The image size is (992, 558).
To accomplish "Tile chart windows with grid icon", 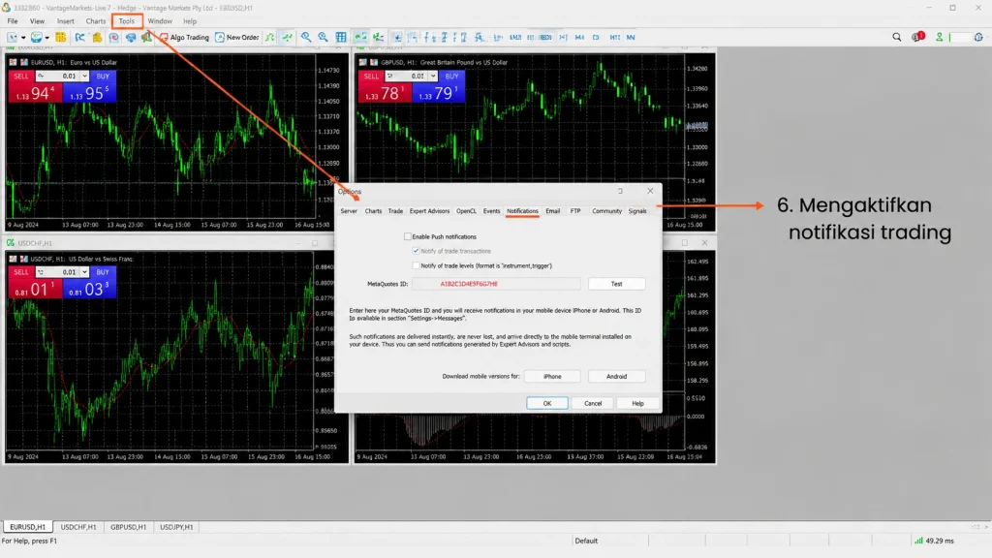I will [x=341, y=38].
